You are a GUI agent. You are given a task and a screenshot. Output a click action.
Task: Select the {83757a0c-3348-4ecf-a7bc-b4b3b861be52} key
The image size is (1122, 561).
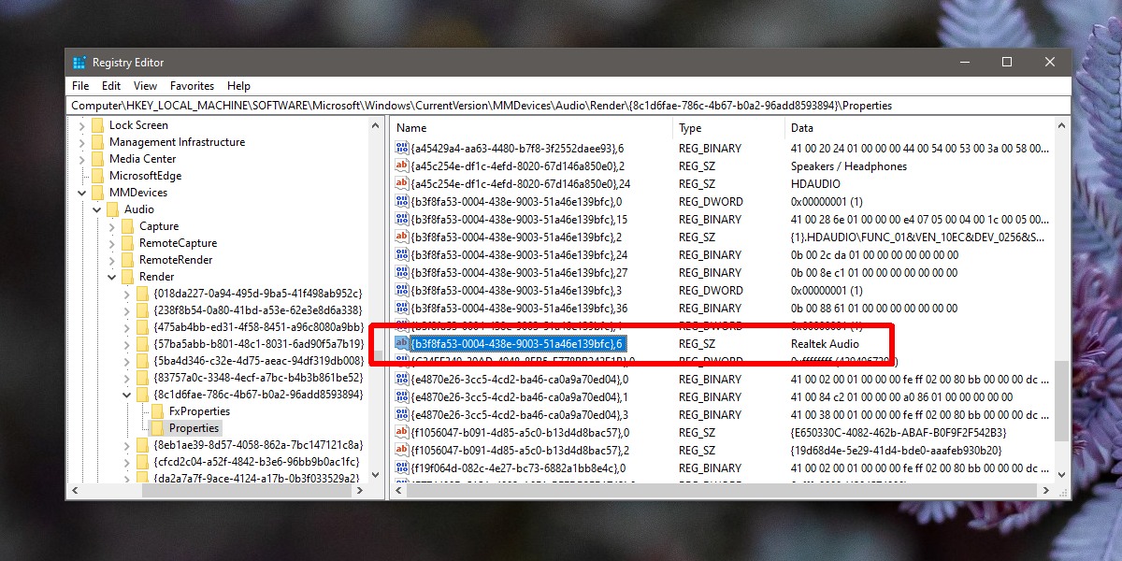pos(257,378)
